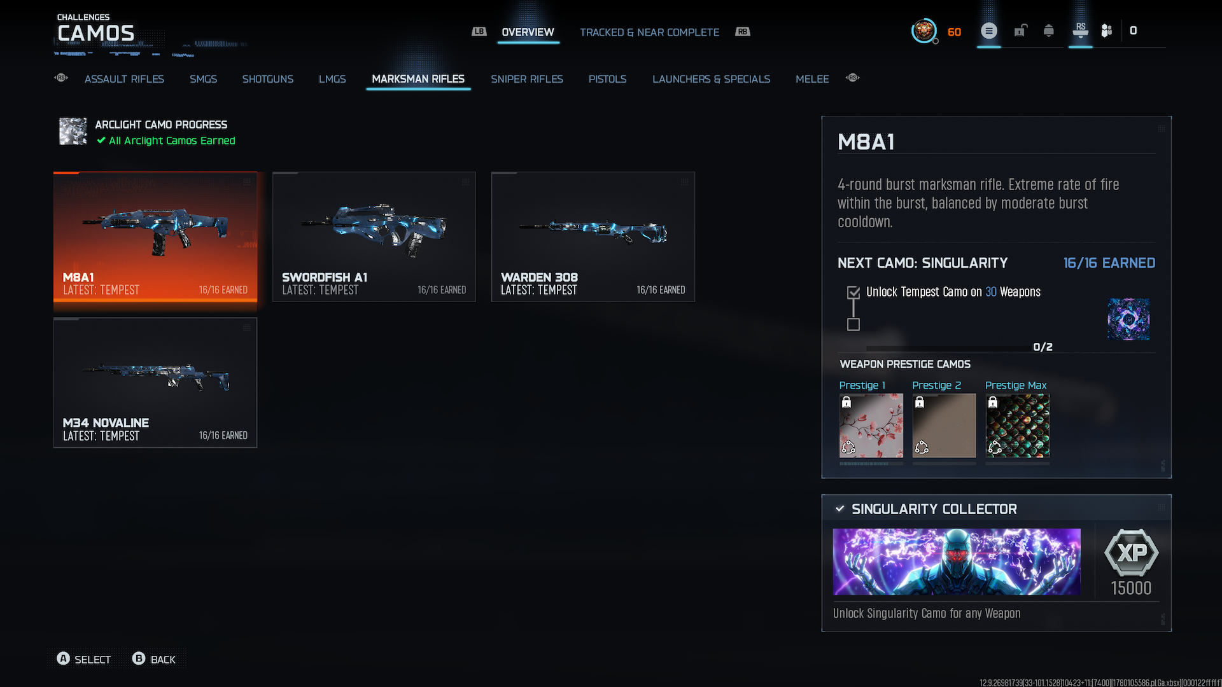1222x687 pixels.
Task: Open the unlock token padlock icon
Action: [x=1020, y=31]
